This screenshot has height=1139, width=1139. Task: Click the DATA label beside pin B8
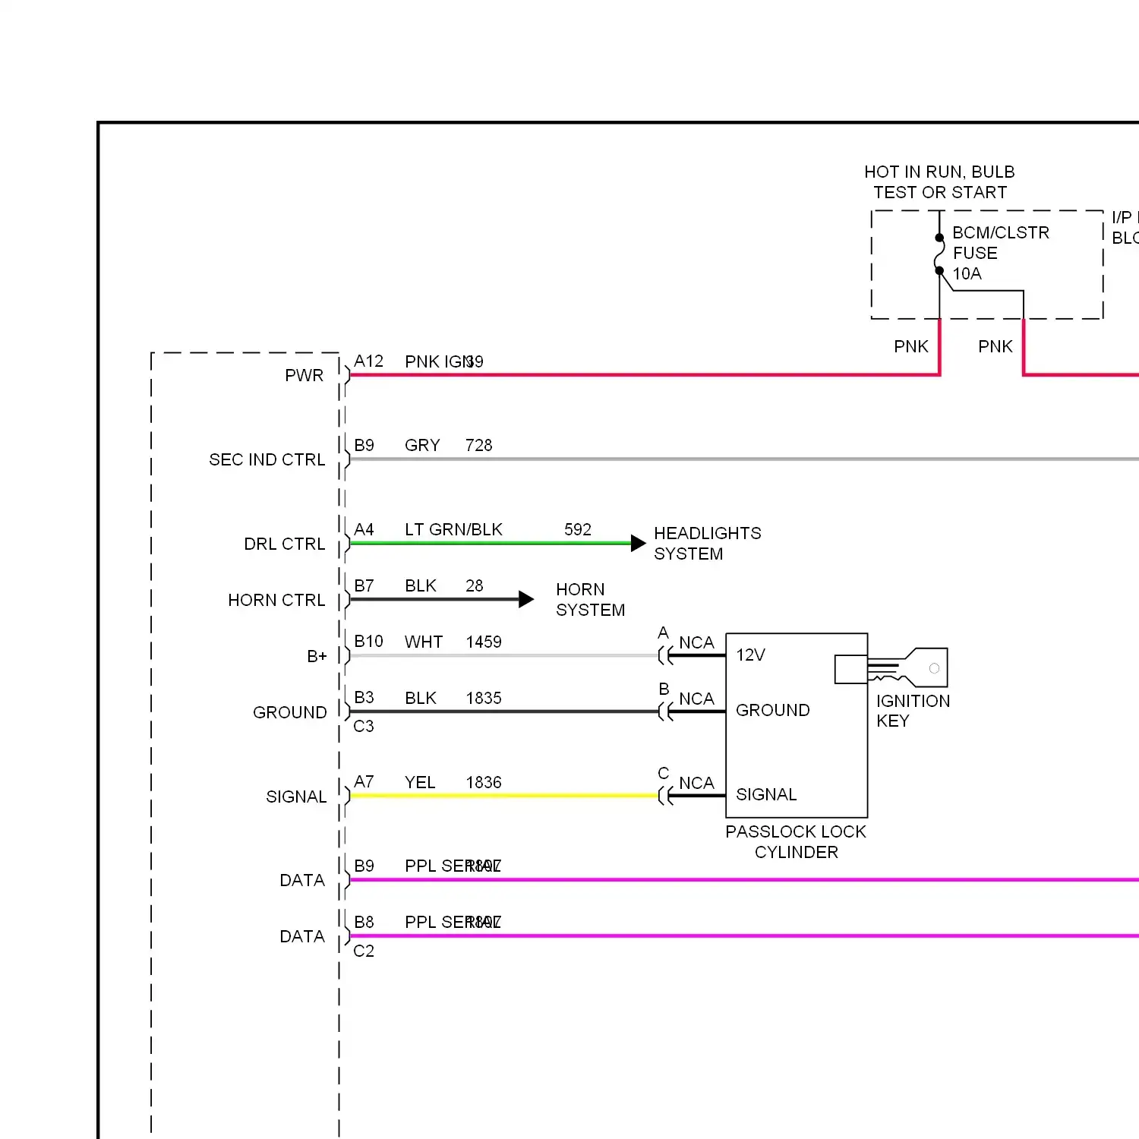[301, 936]
